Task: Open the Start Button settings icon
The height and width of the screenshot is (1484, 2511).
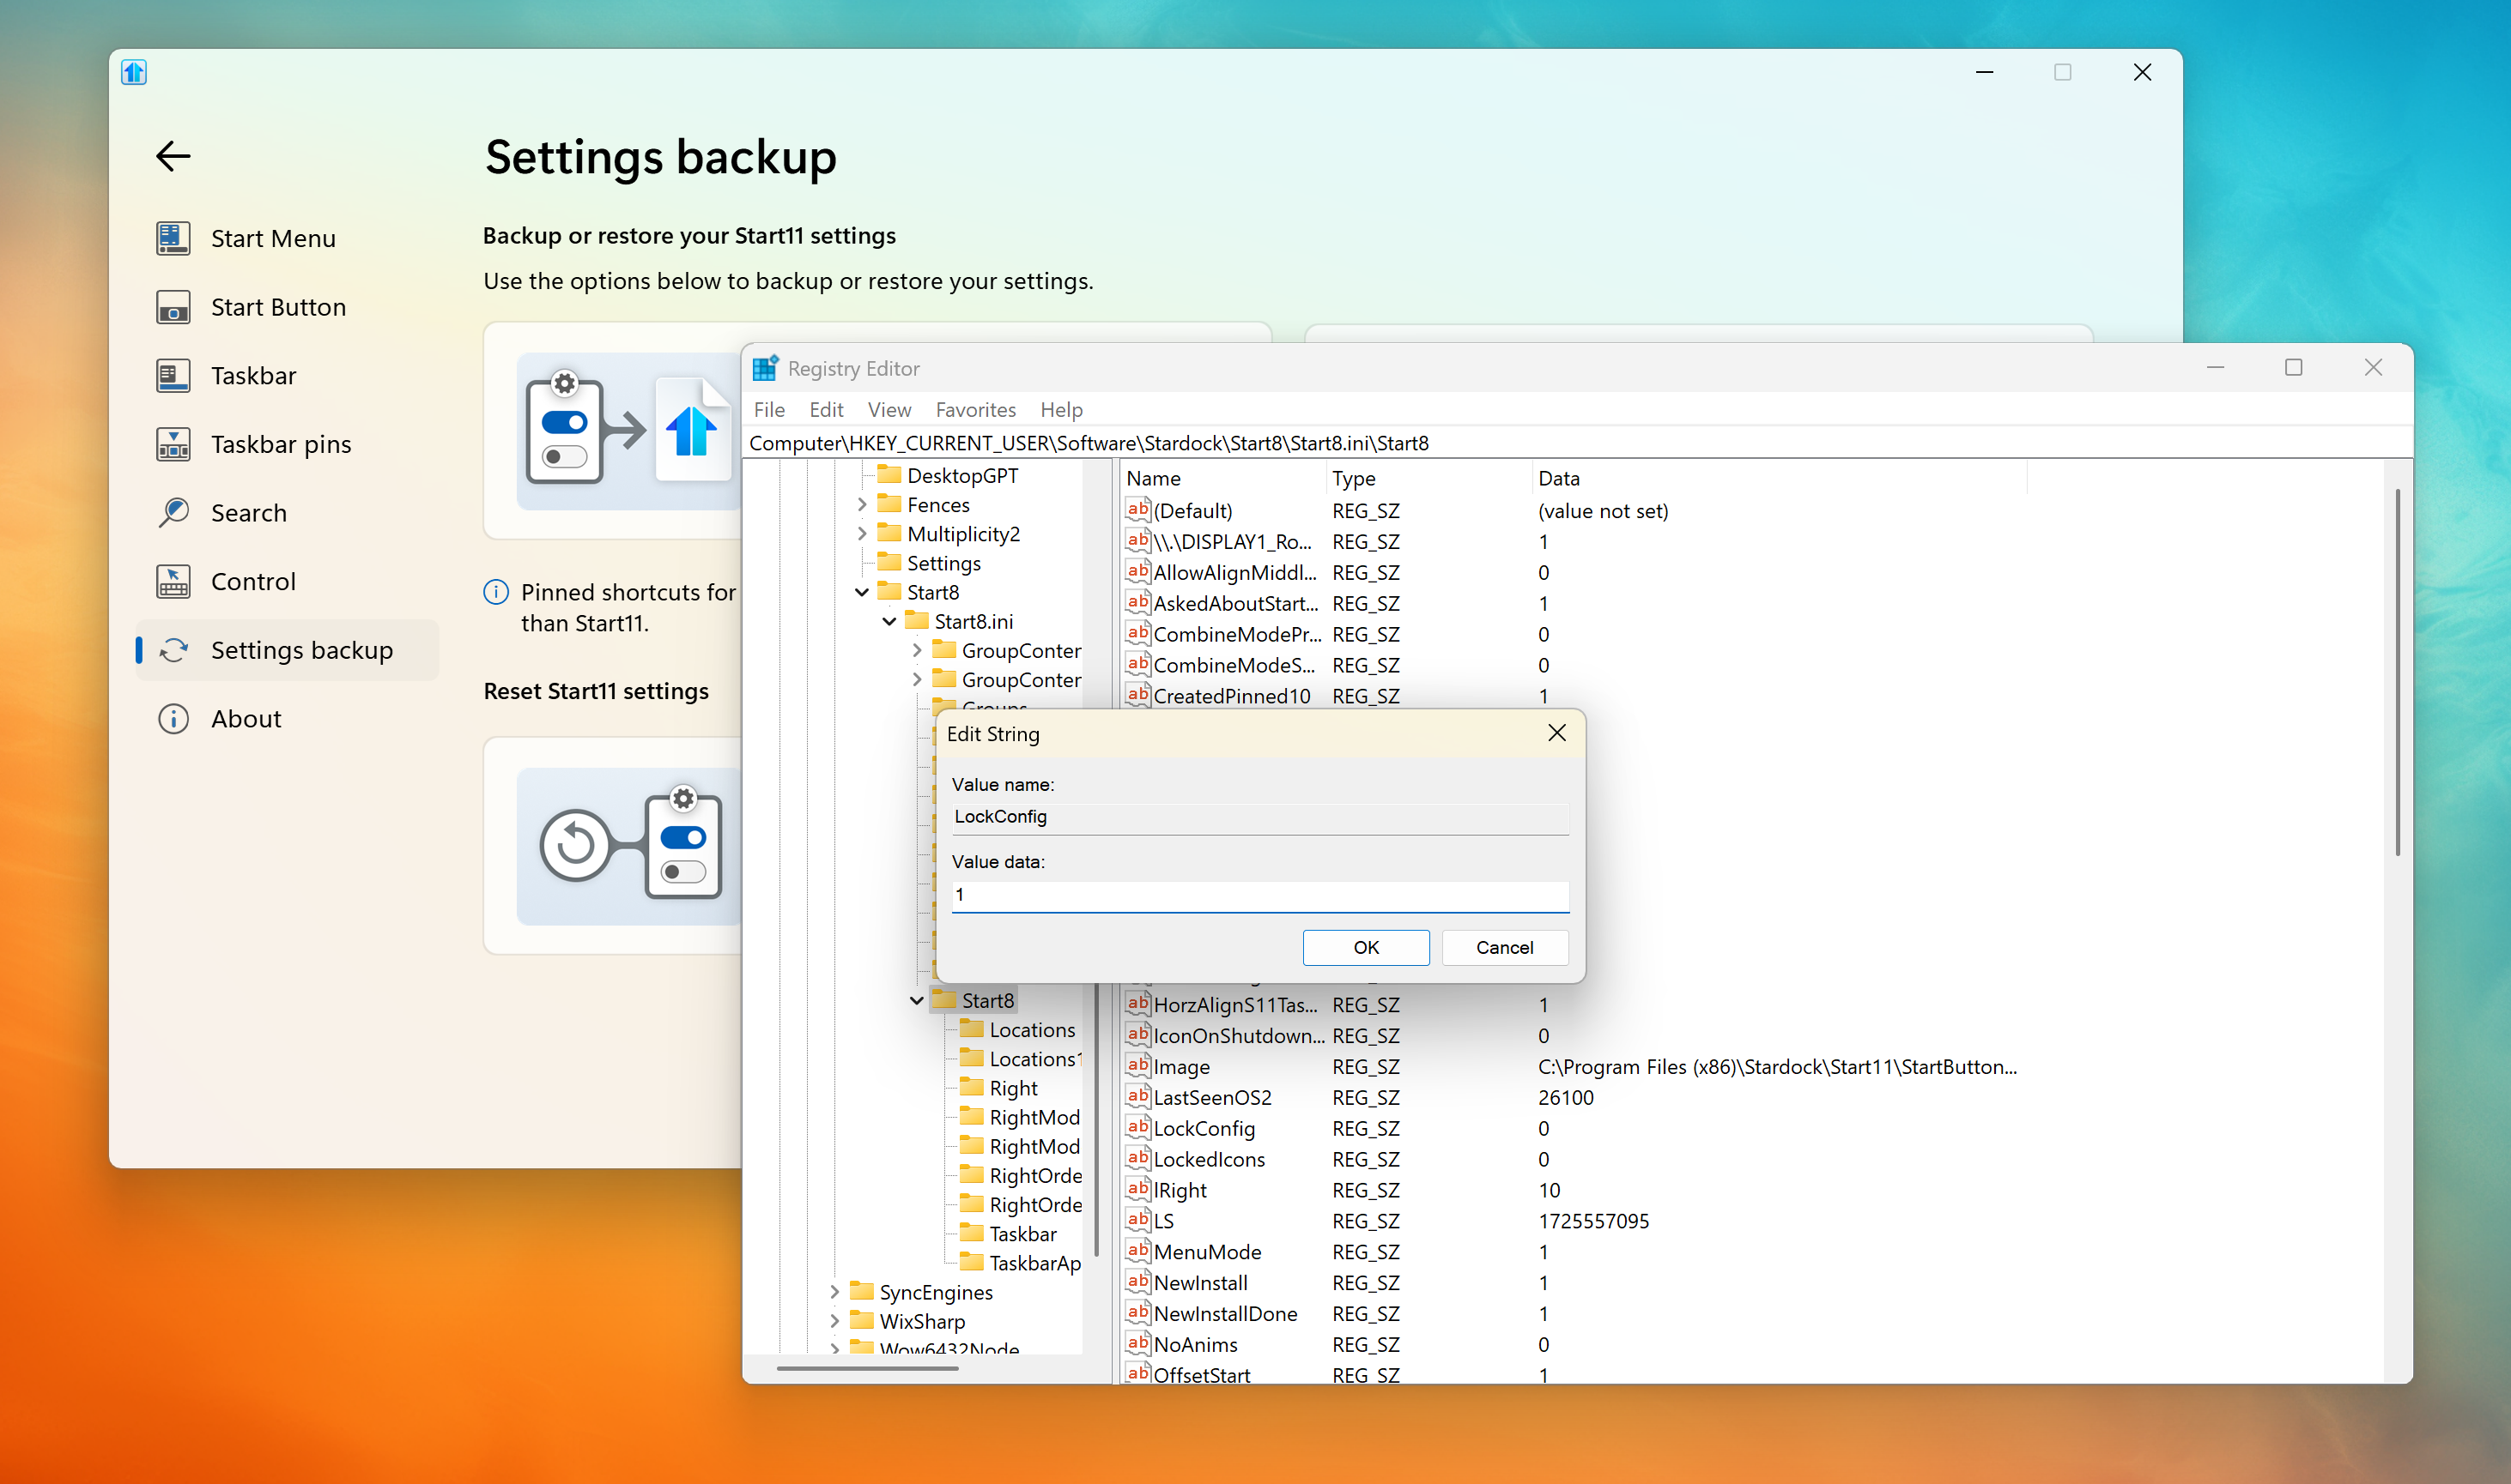Action: (173, 307)
